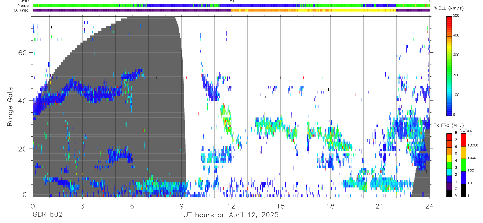The width and height of the screenshot is (483, 223).
Task: Click the 500 label on width scale
Action: coord(456,16)
